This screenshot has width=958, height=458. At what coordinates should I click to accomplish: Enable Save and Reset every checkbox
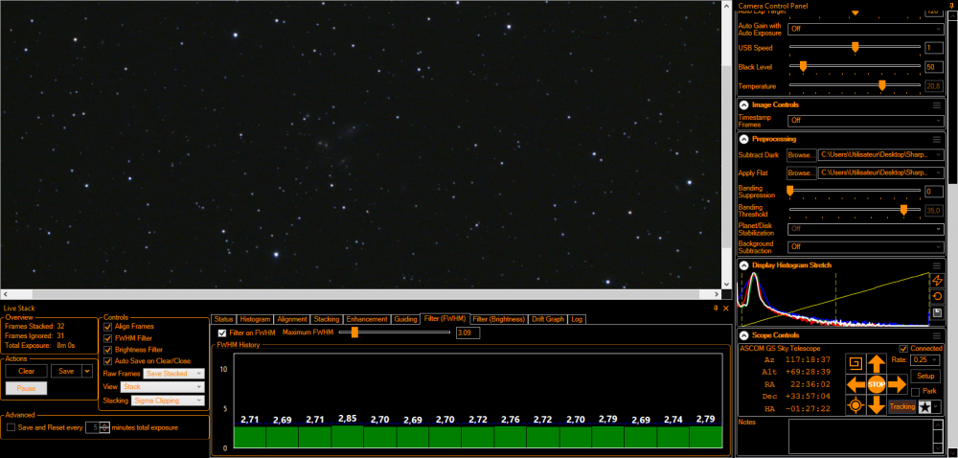(x=11, y=427)
